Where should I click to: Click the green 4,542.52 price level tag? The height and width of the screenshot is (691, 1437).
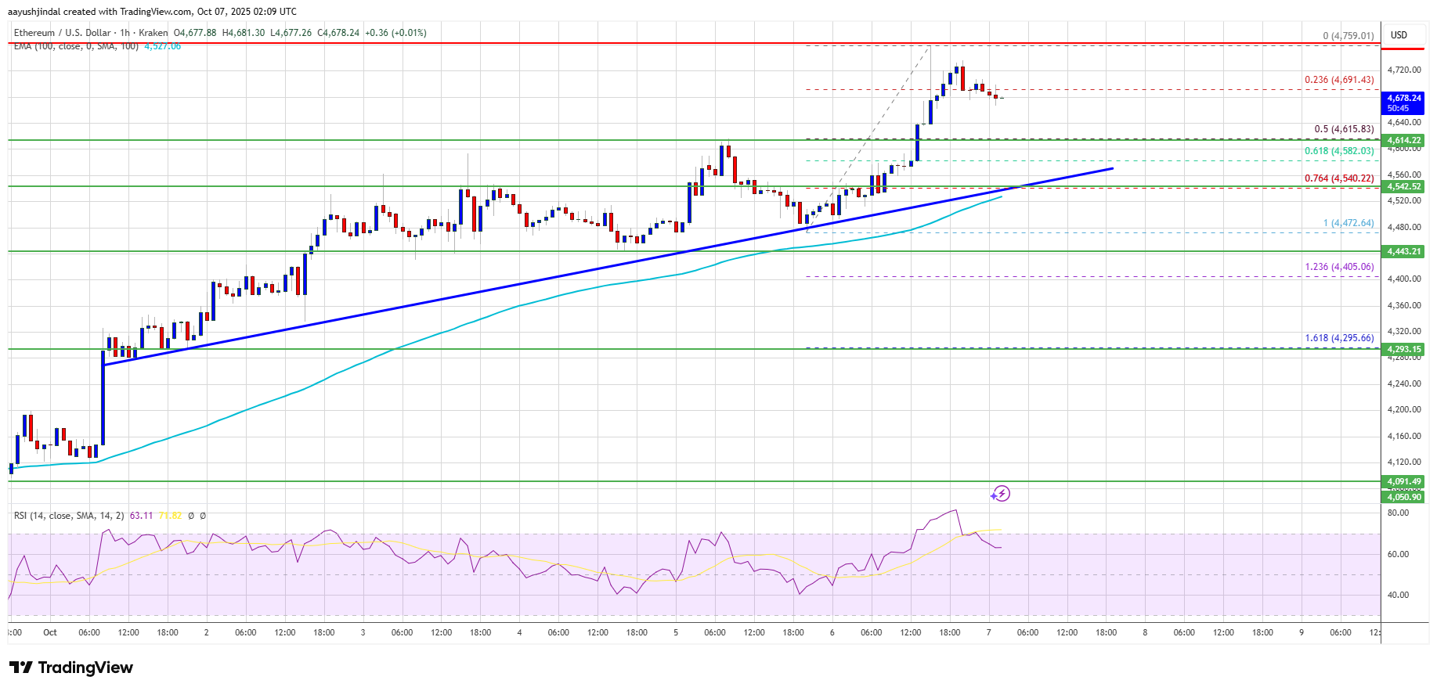pyautogui.click(x=1403, y=187)
